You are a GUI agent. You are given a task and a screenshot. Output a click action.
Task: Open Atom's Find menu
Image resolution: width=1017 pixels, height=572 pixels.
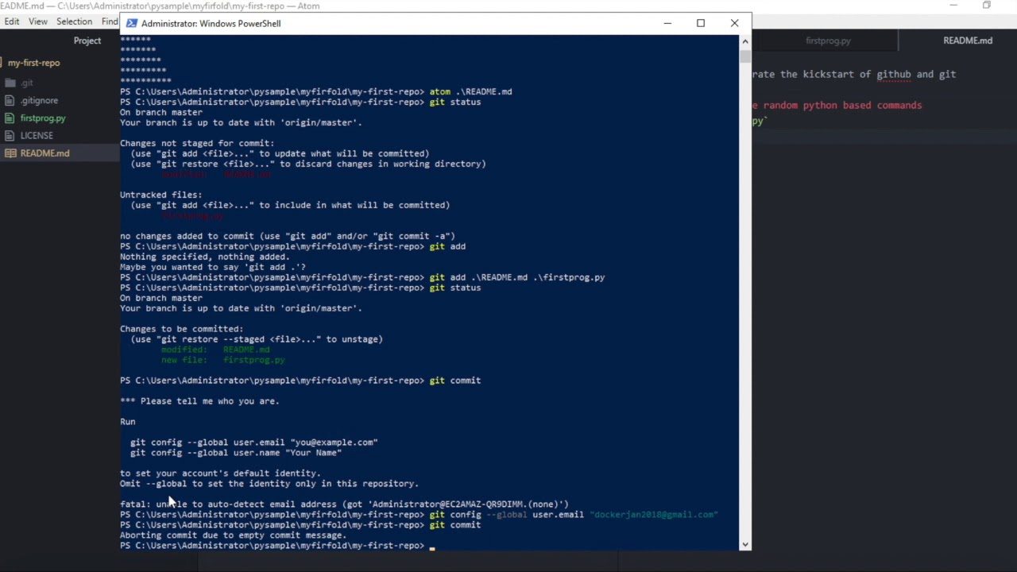click(x=110, y=21)
